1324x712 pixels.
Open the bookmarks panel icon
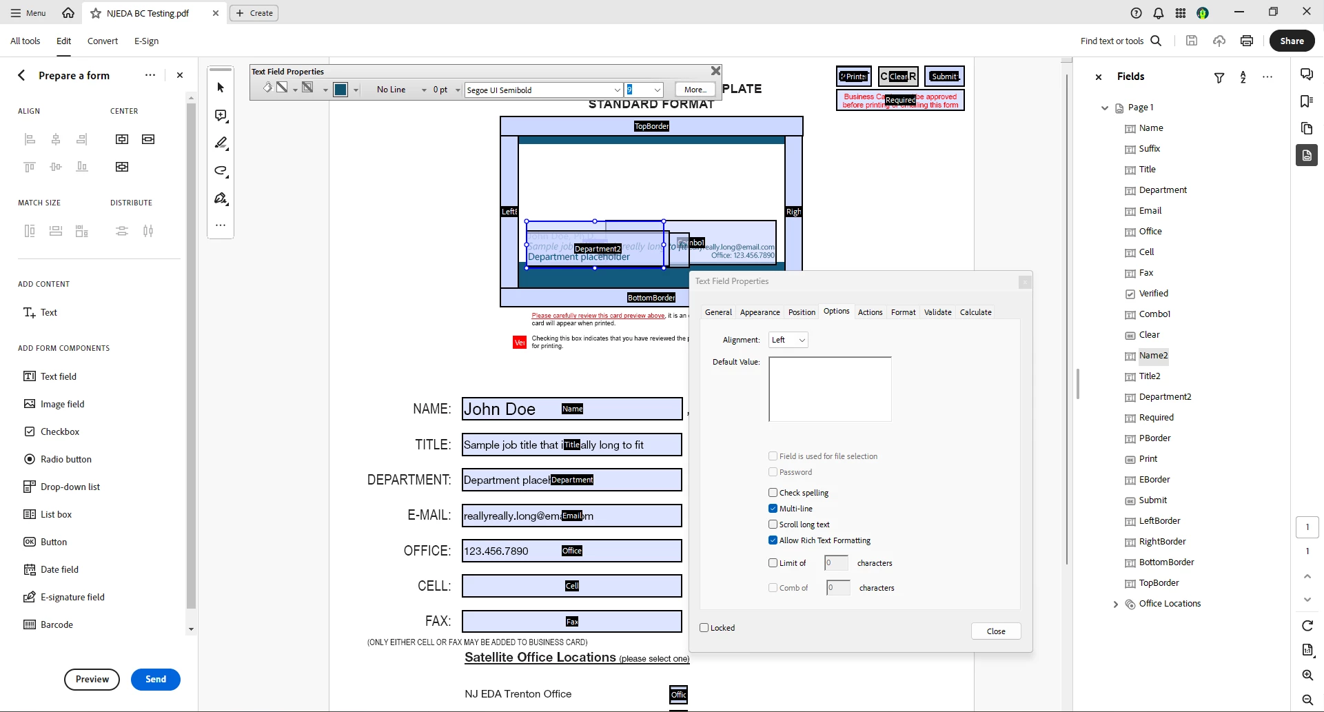click(x=1307, y=101)
